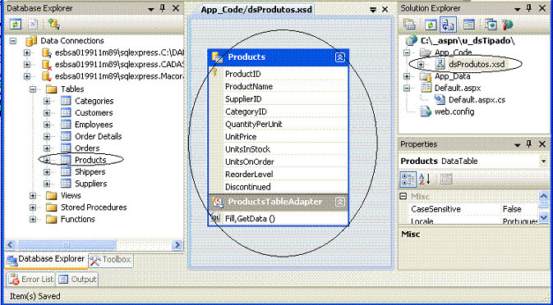553x305 pixels.
Task: Click Refresh icon in Solution Explorer toolbar
Action: [431, 25]
